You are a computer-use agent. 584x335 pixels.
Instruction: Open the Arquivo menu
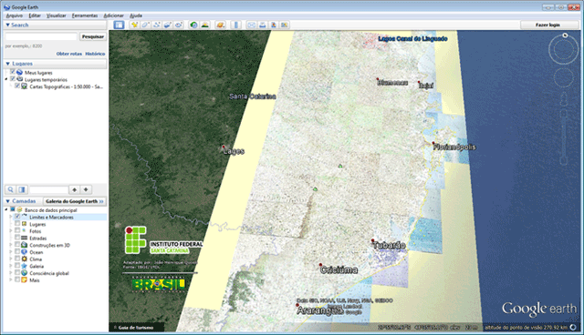click(15, 15)
